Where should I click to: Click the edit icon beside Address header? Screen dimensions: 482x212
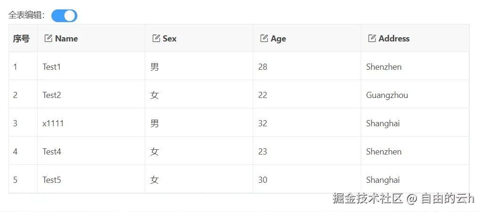[372, 39]
